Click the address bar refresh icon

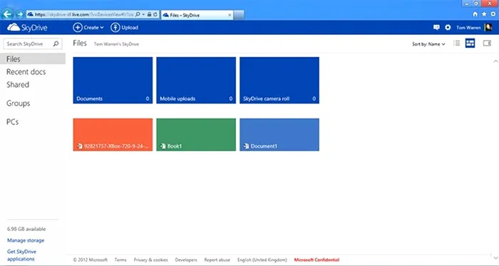[155, 14]
